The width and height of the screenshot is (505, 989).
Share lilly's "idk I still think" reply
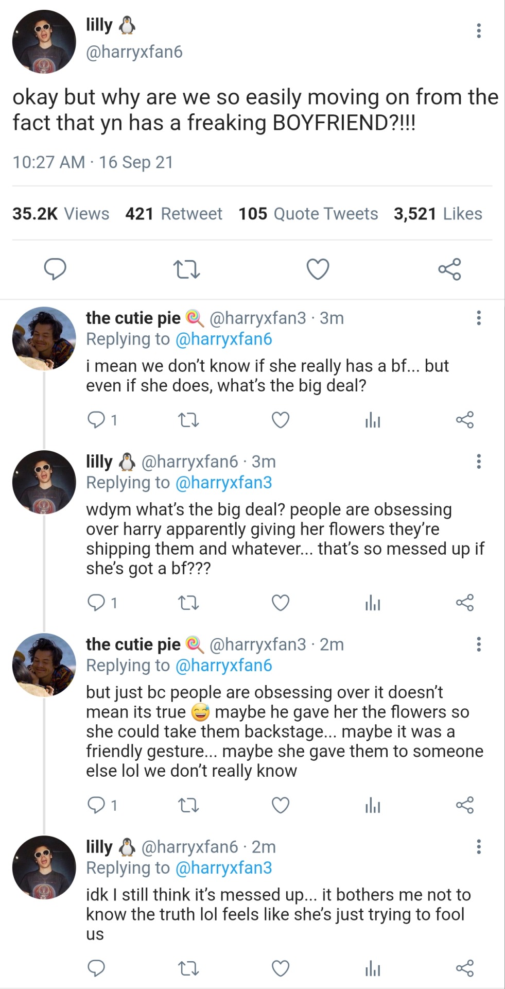[464, 968]
